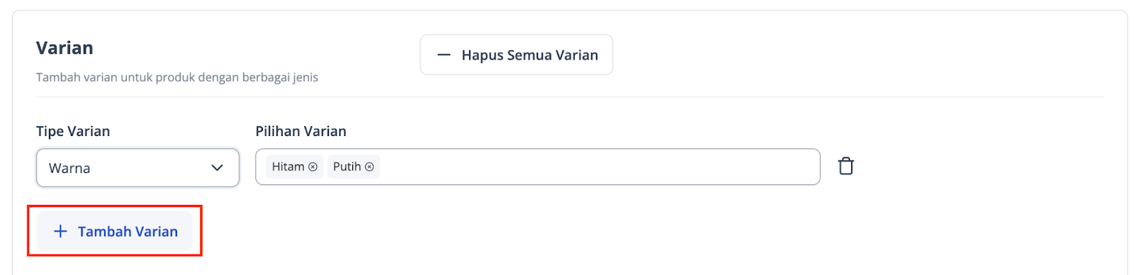Click the Tambah Varian label text

click(x=128, y=231)
